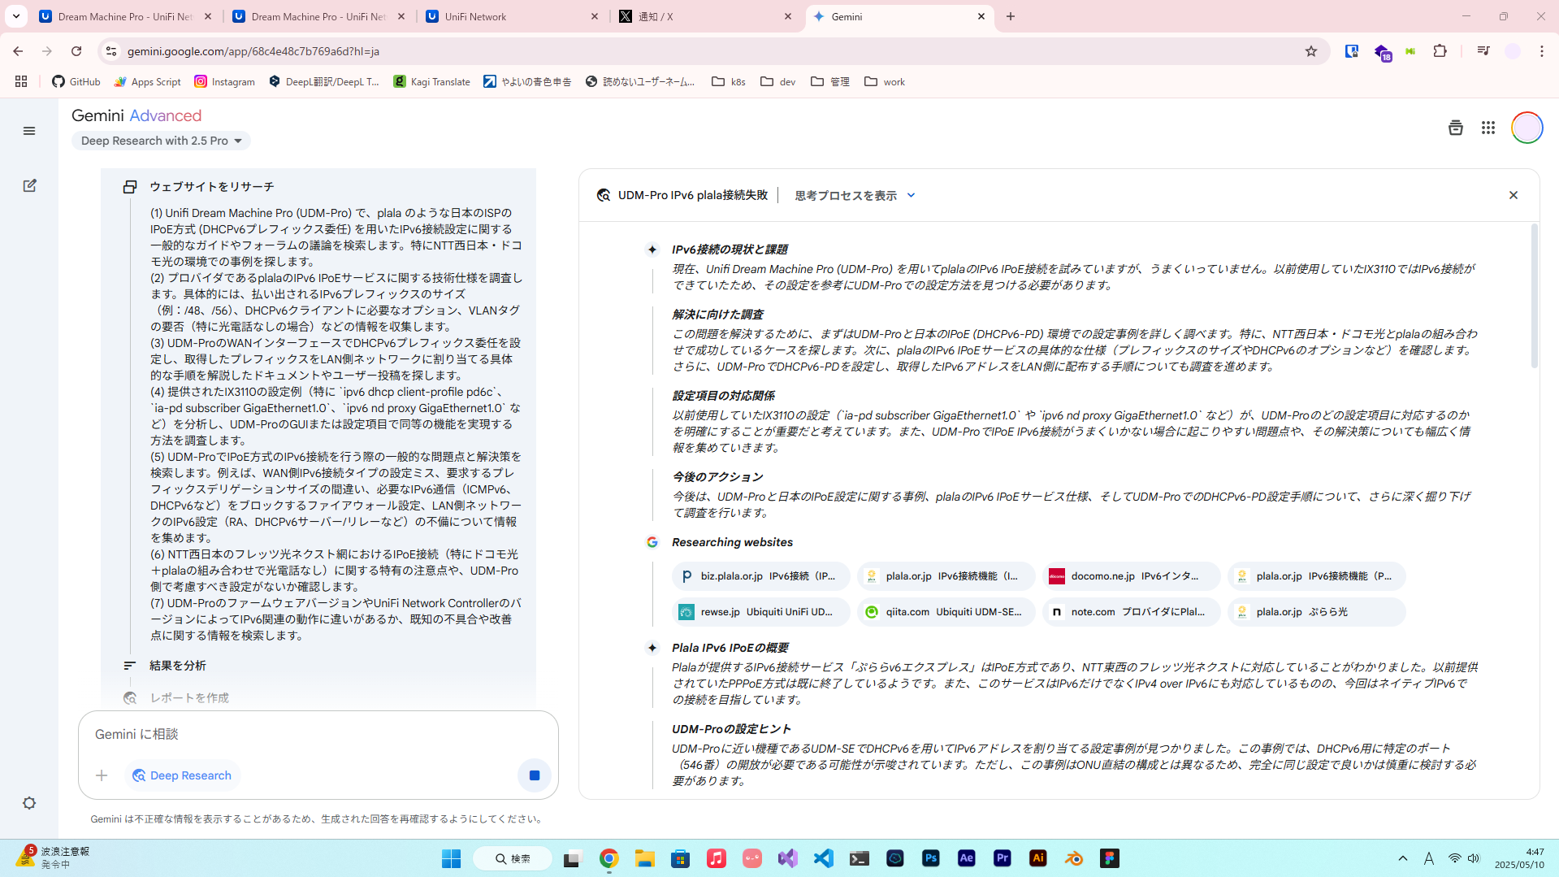The height and width of the screenshot is (877, 1559).
Task: Open a new browser tab
Action: (x=1010, y=16)
